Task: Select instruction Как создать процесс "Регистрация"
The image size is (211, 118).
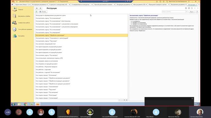Action: (81, 95)
